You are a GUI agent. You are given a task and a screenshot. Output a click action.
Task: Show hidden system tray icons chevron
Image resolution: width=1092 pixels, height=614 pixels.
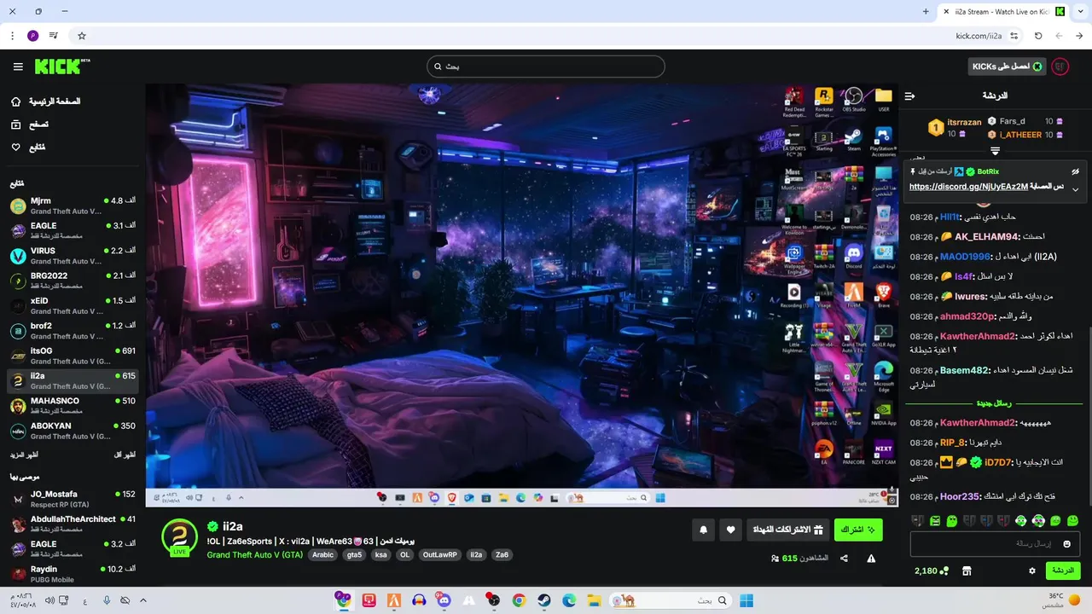point(142,600)
